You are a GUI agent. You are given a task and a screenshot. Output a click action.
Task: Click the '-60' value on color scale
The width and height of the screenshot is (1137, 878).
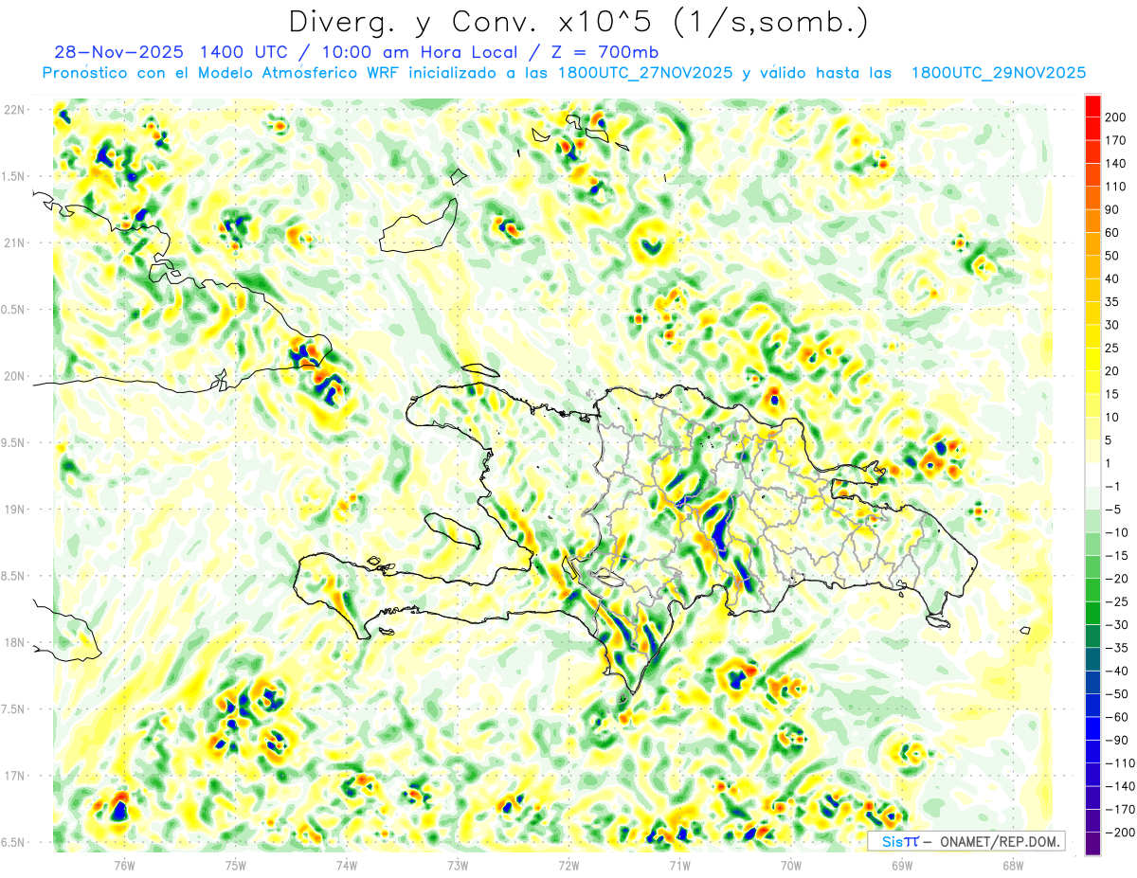1117,717
